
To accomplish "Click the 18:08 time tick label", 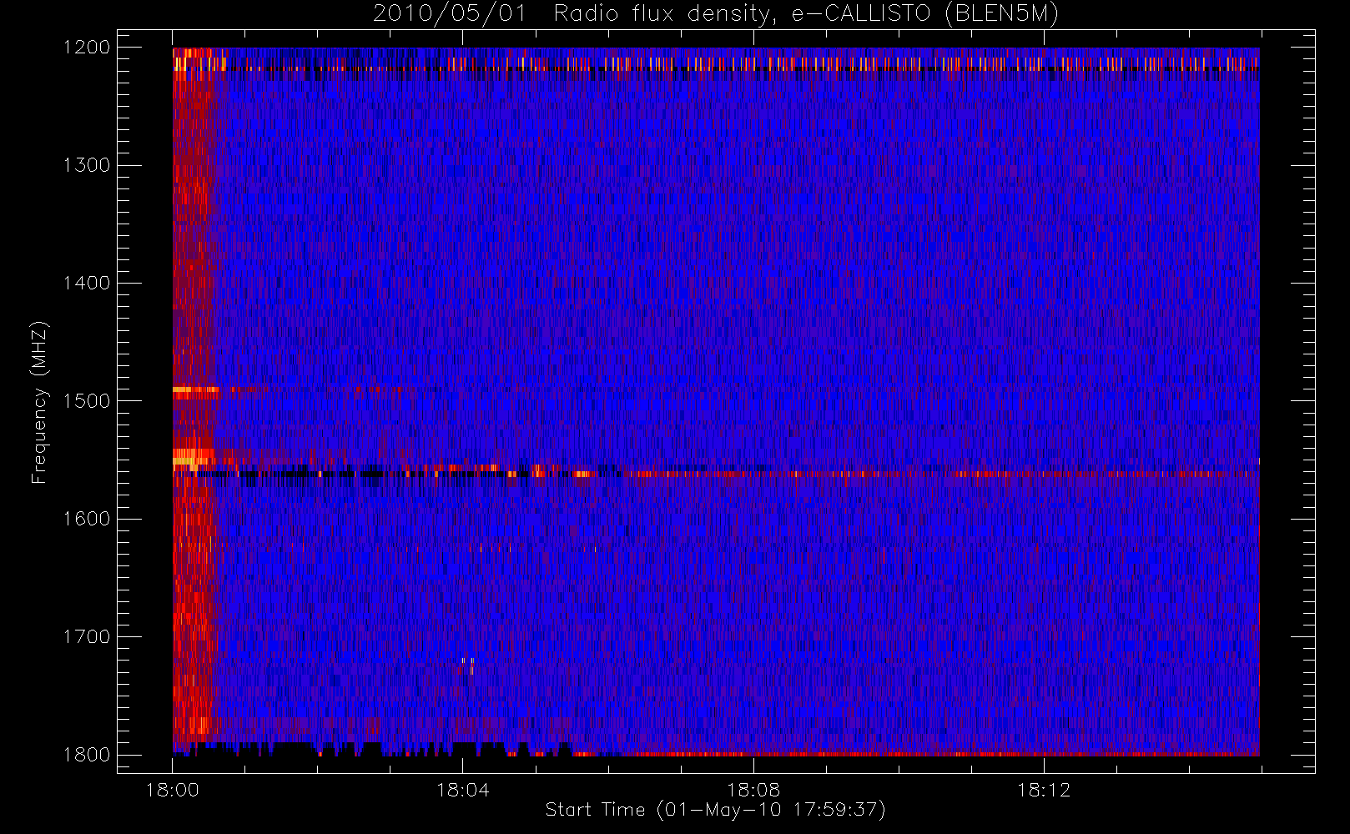I will tap(753, 790).
